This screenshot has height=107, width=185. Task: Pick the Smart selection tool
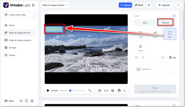(x=141, y=34)
